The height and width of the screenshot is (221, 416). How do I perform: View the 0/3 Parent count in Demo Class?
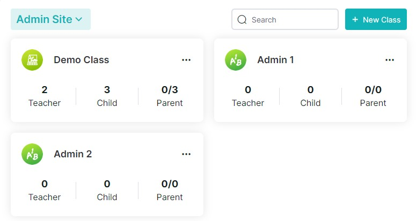170,96
